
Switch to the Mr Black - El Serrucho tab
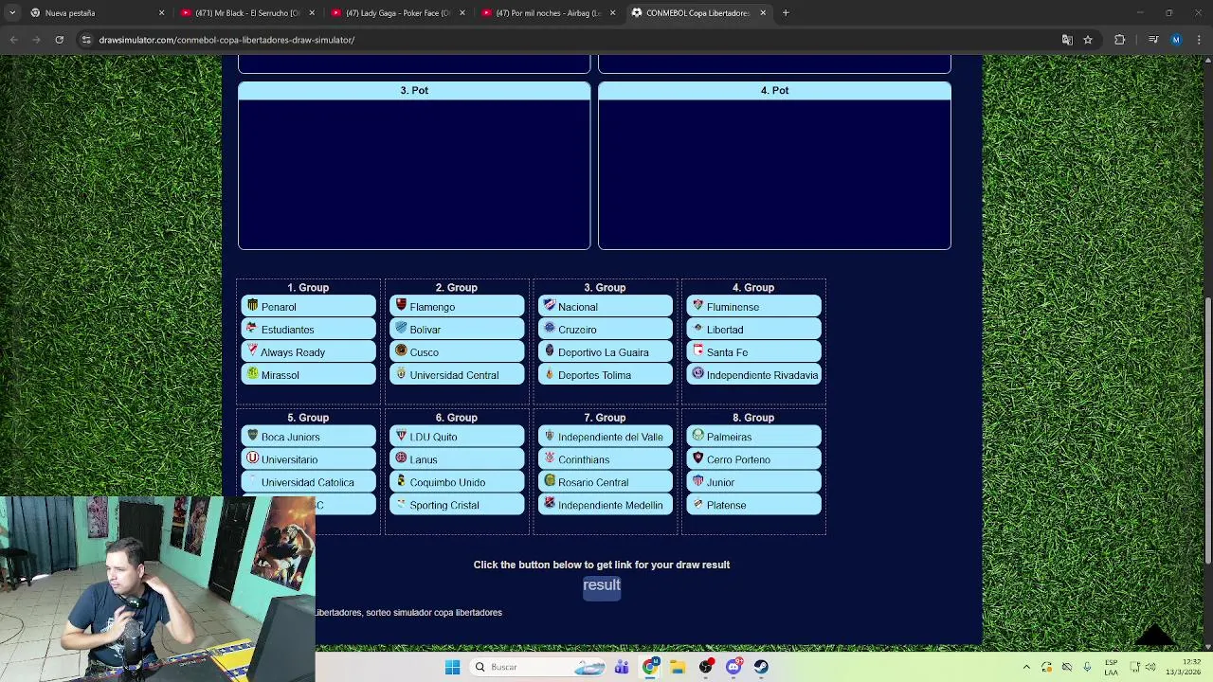coord(248,13)
